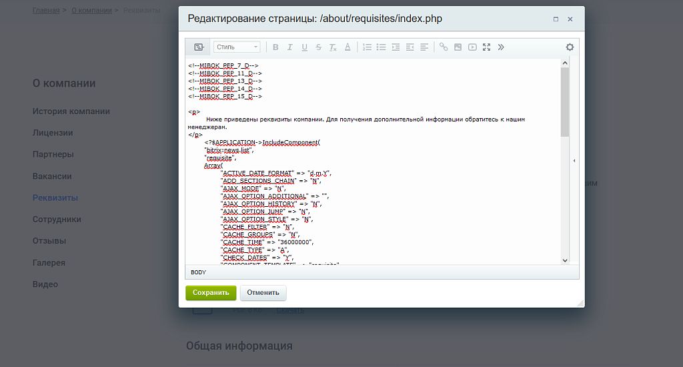Screen dimensions: 683x367
Task: Apply strikethrough formatting
Action: point(319,47)
